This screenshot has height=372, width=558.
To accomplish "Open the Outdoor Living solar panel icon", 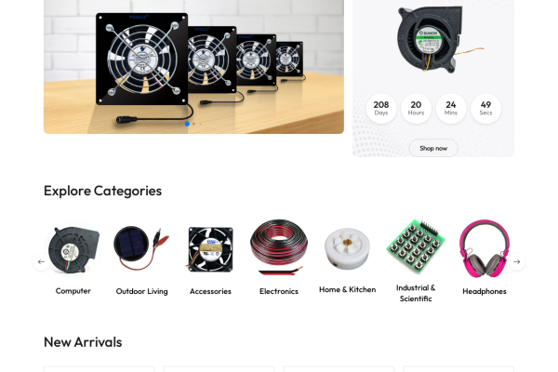I will (x=141, y=249).
